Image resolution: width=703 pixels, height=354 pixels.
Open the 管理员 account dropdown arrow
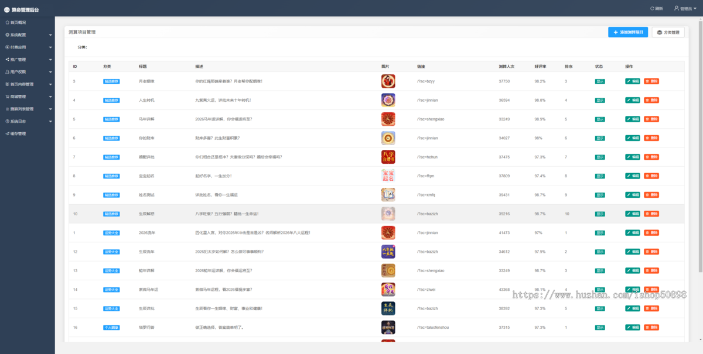coord(695,9)
